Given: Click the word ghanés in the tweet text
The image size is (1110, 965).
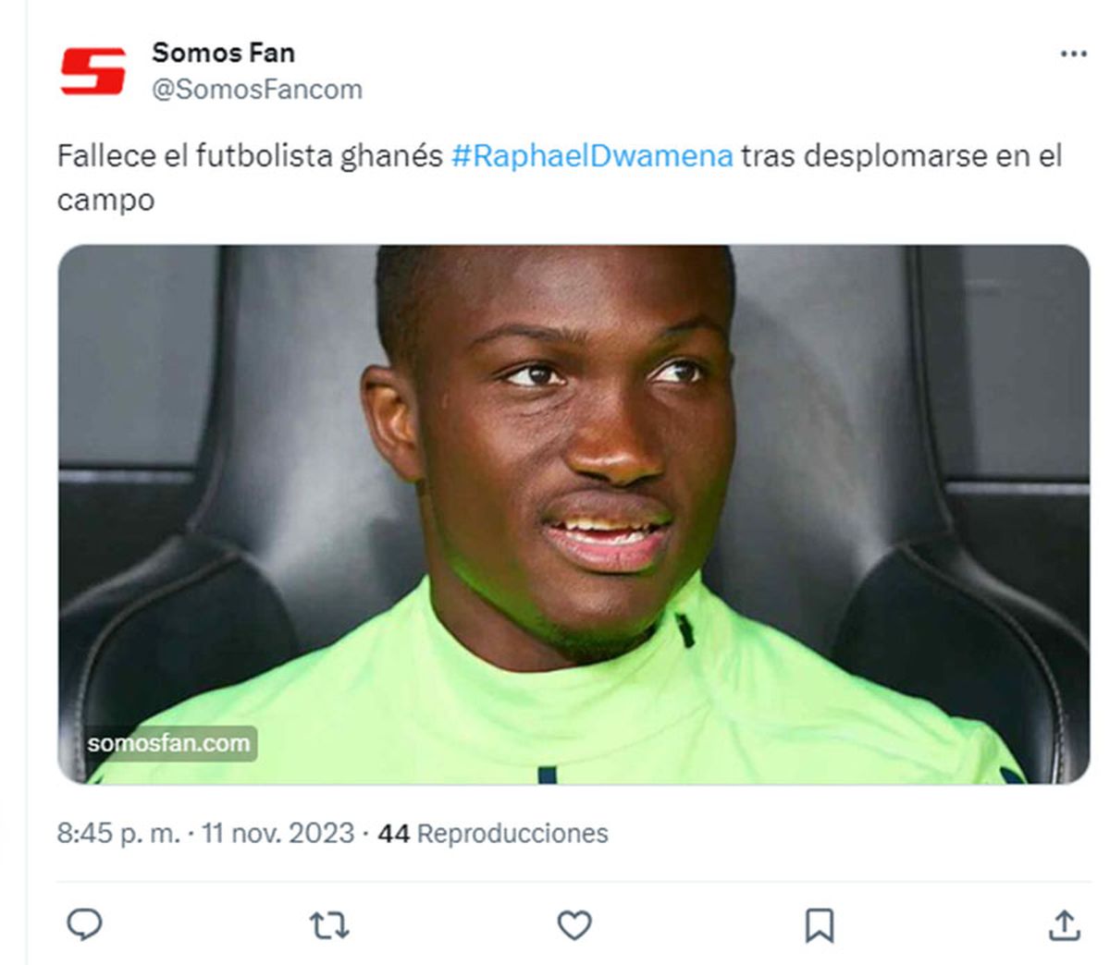Looking at the screenshot, I should (391, 156).
